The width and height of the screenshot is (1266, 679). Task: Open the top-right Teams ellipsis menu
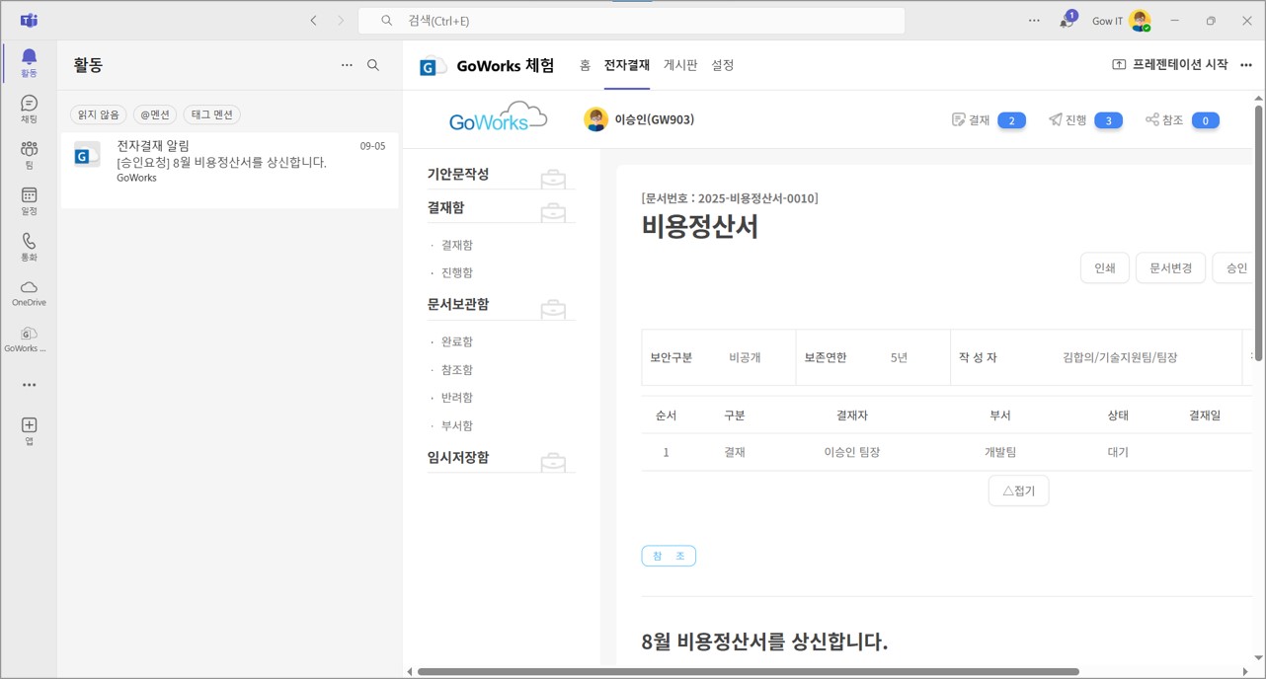point(1034,20)
